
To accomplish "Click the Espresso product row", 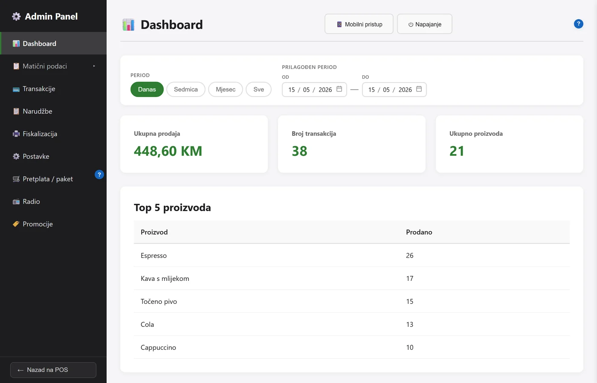I will (352, 255).
